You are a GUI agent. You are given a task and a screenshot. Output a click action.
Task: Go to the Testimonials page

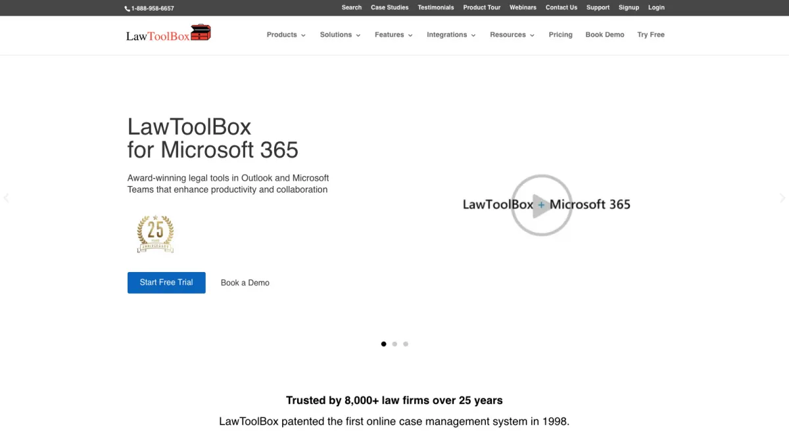coord(435,7)
